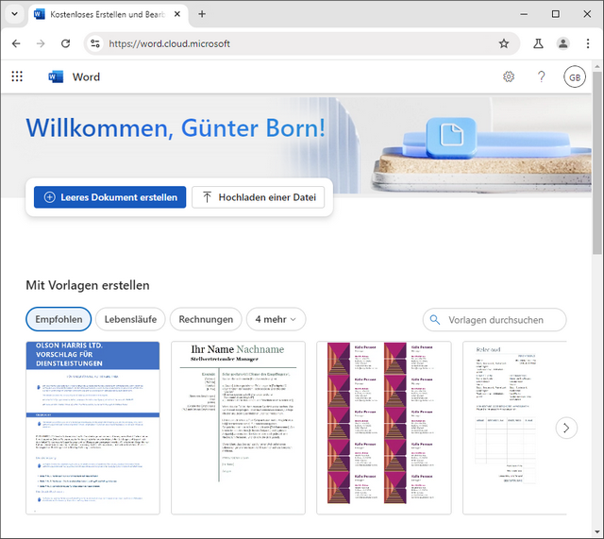Open a new browser tab with plus

[202, 14]
